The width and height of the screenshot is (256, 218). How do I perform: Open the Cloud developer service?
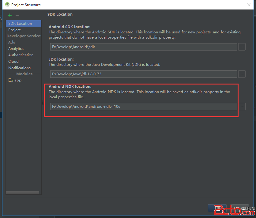13,62
